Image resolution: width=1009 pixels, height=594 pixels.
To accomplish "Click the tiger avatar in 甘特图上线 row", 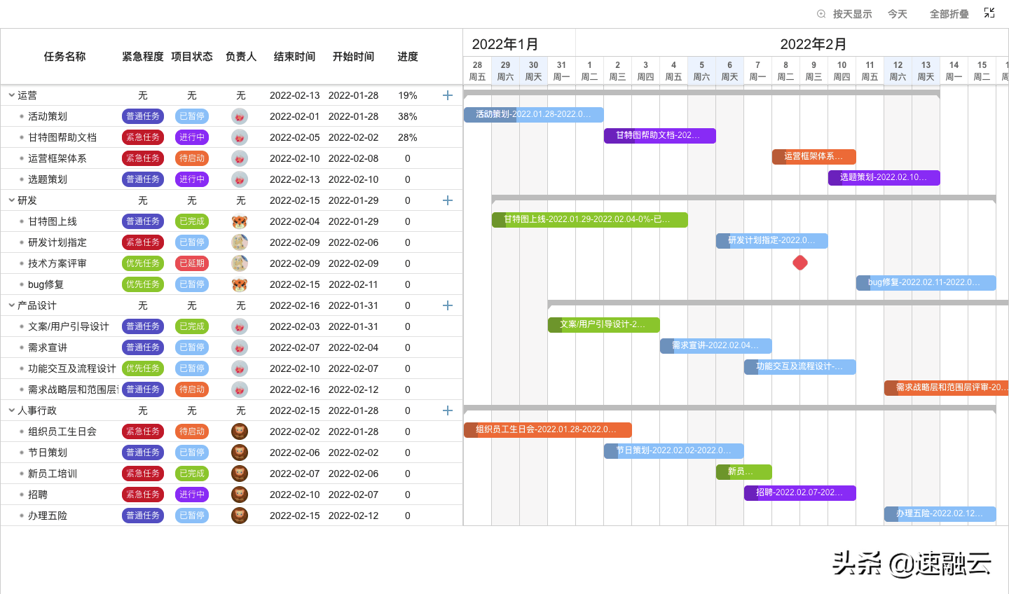I will 240,221.
